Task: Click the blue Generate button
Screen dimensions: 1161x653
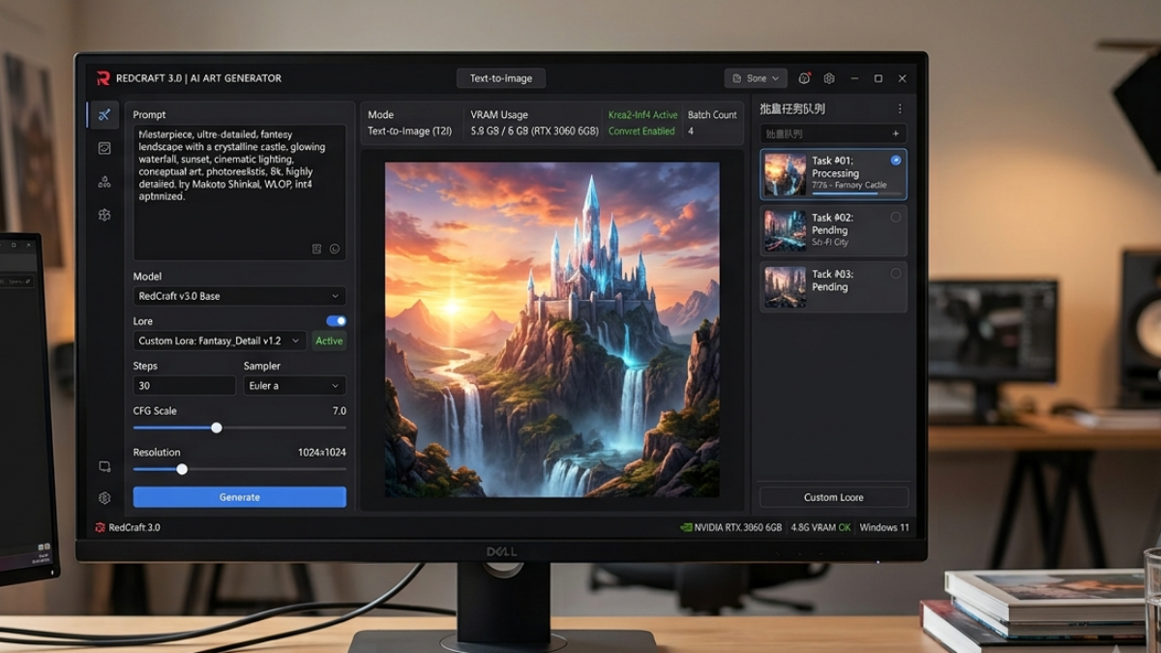Action: click(239, 497)
